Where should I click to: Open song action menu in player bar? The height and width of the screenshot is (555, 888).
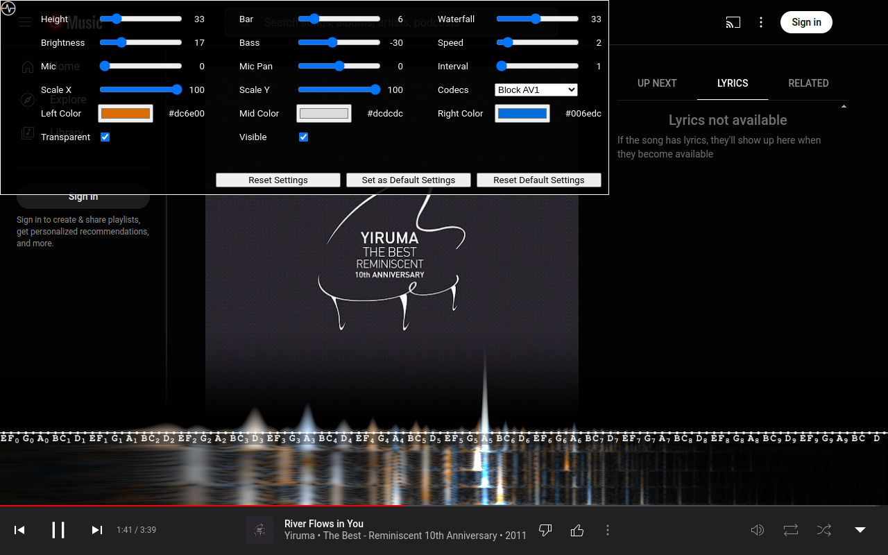point(608,530)
